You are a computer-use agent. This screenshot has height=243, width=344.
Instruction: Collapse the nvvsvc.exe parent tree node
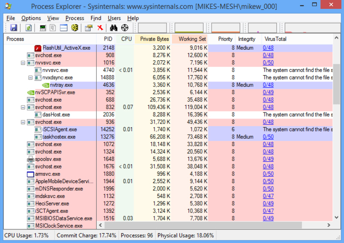click(x=23, y=63)
